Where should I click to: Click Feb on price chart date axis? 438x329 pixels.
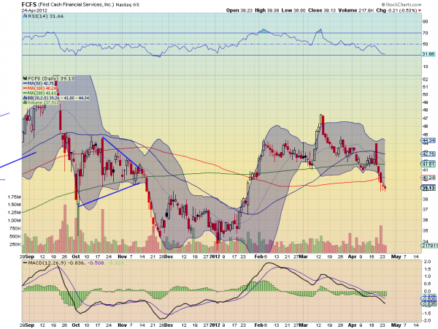click(258, 257)
